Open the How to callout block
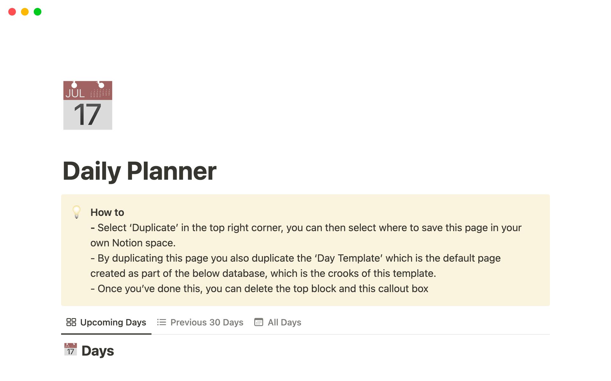 pos(107,212)
